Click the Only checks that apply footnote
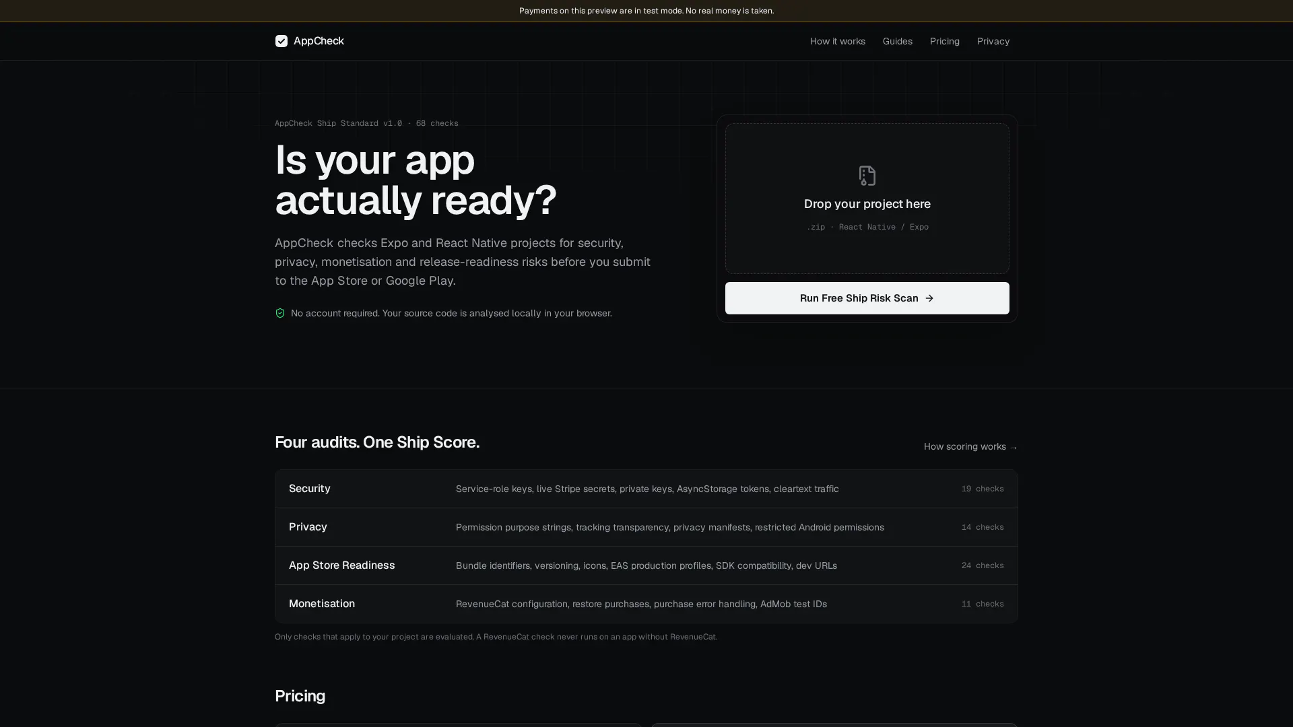This screenshot has height=727, width=1293. tap(496, 637)
